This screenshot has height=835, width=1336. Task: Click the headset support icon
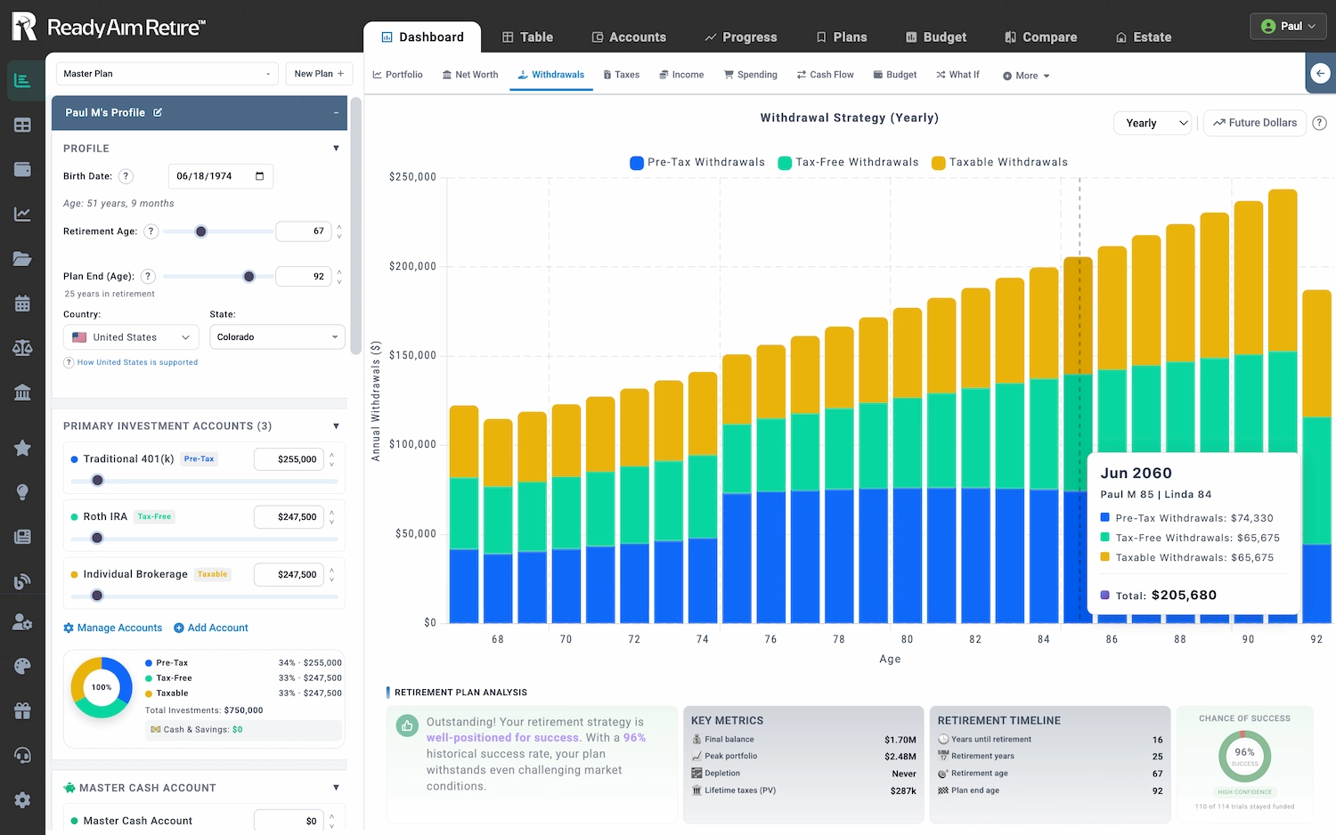pos(22,756)
